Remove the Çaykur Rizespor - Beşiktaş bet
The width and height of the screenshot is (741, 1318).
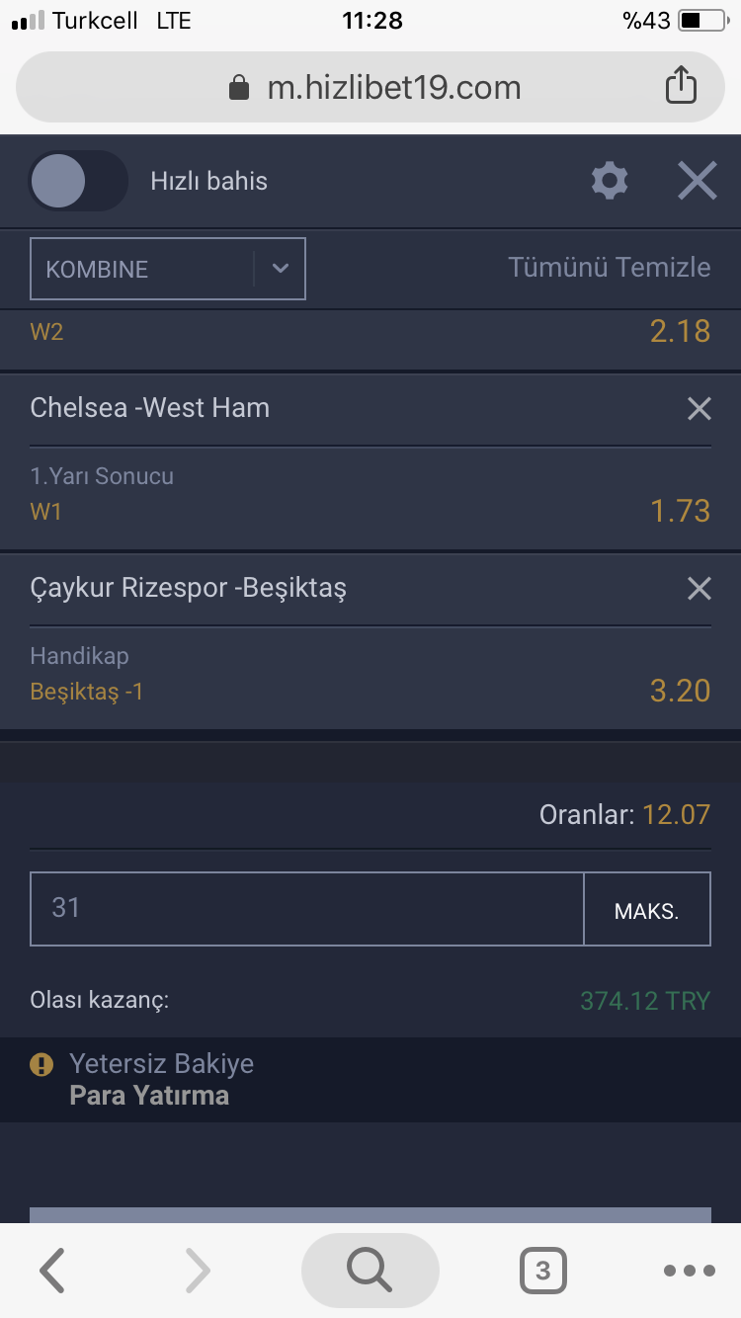(699, 589)
